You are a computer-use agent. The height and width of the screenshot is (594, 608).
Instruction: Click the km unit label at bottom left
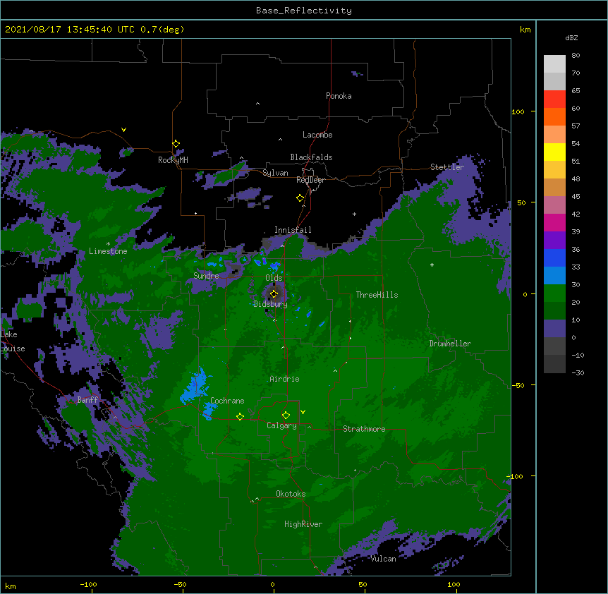coord(11,586)
